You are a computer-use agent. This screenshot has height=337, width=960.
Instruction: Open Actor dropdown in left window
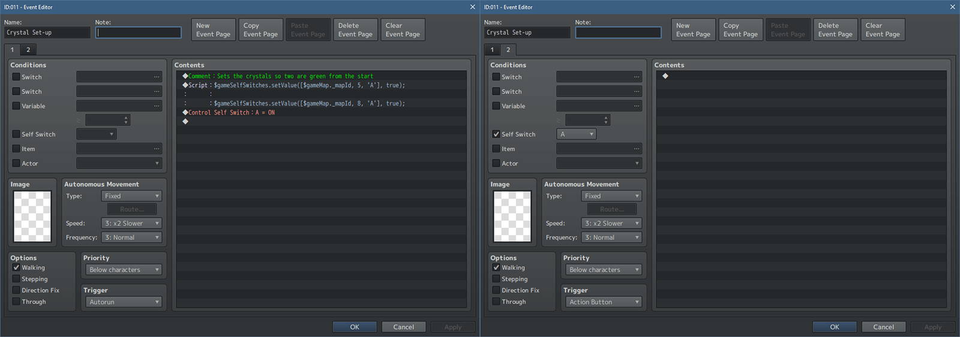click(119, 163)
